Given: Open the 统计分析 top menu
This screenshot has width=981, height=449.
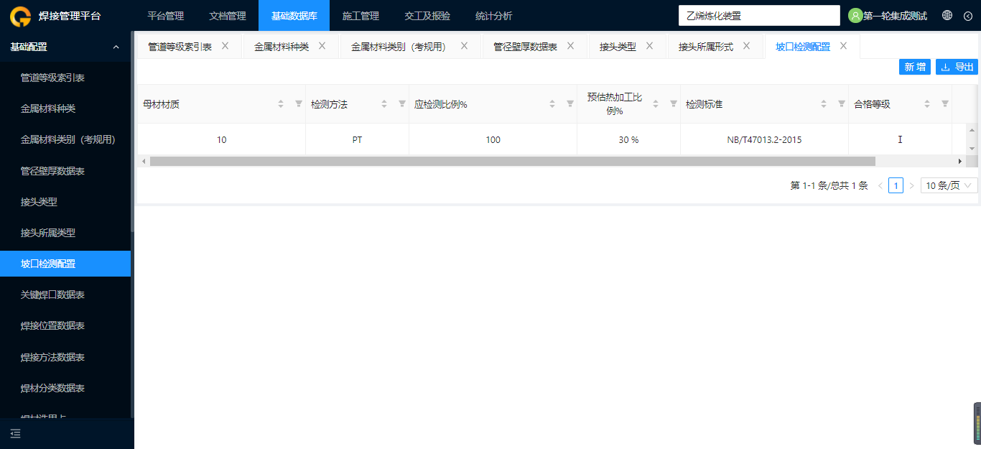Looking at the screenshot, I should [494, 16].
